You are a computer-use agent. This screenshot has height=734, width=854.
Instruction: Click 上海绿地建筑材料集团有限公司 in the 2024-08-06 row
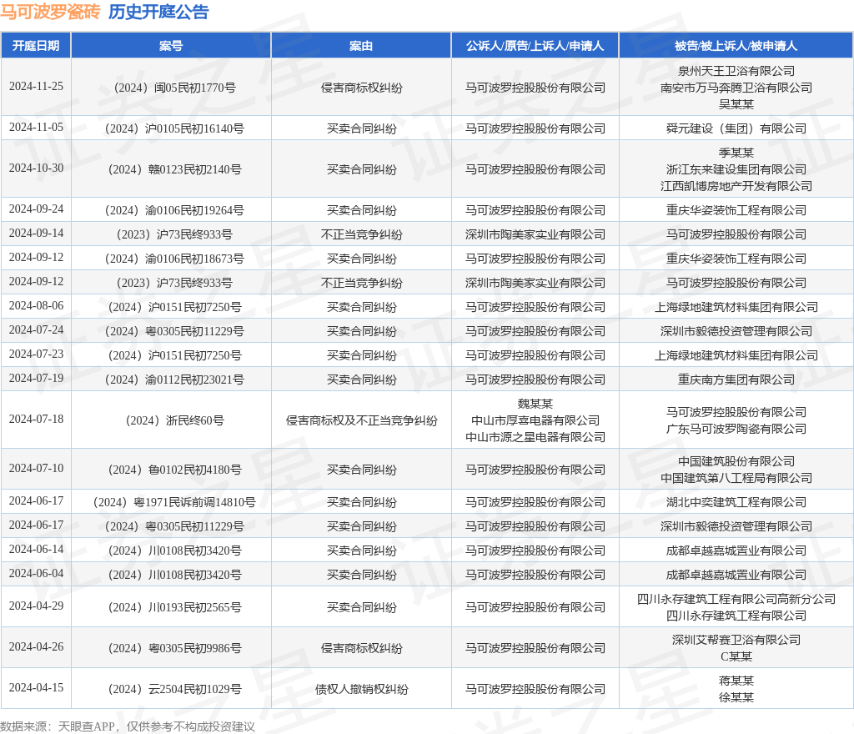pos(736,307)
